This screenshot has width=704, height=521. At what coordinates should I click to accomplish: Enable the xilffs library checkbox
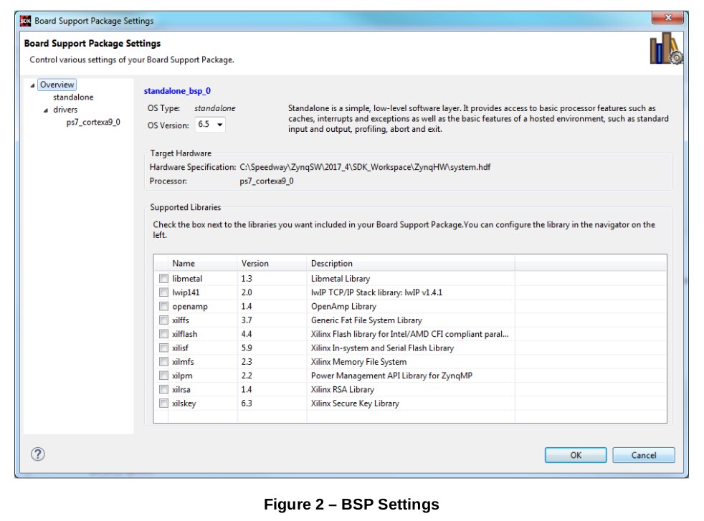(x=163, y=320)
